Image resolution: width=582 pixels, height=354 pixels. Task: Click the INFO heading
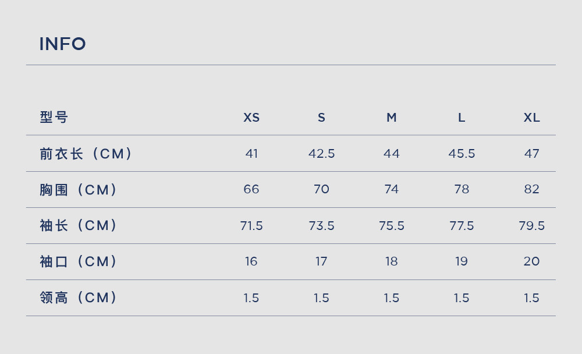tap(62, 44)
